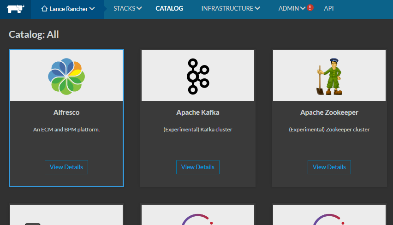Go to the Catalog tab
This screenshot has height=225, width=393.
[x=169, y=8]
